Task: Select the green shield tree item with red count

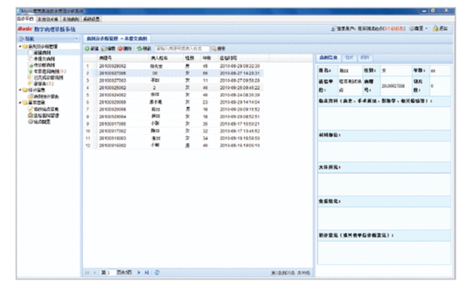Action: pyautogui.click(x=47, y=72)
